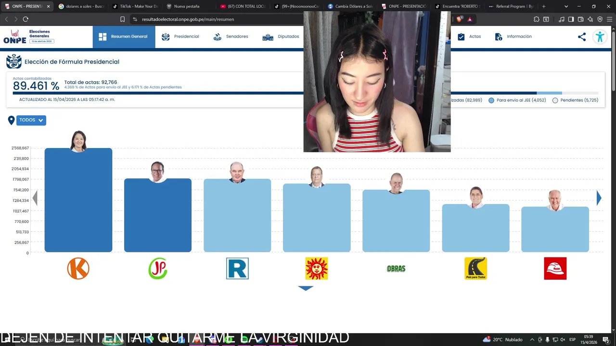Click the OBRAS party logo
The image size is (616, 346).
tap(396, 269)
